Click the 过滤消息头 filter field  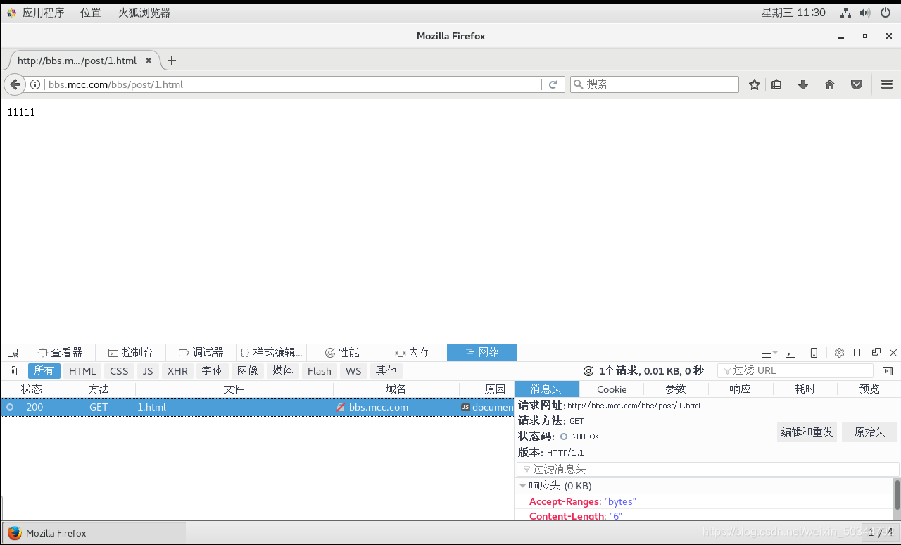[707, 470]
